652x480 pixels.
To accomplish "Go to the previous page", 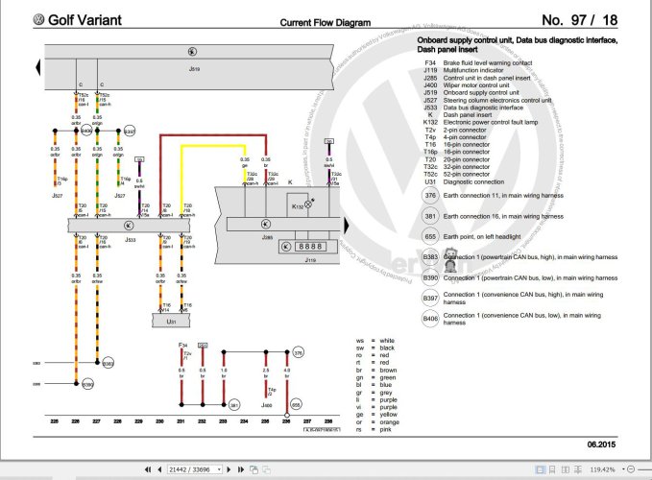I will coord(159,469).
